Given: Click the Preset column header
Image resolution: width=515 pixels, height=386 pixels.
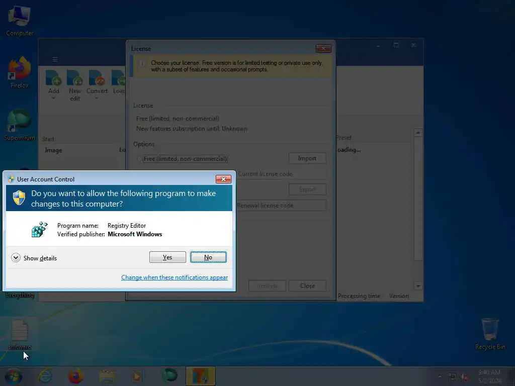Looking at the screenshot, I should tap(344, 138).
